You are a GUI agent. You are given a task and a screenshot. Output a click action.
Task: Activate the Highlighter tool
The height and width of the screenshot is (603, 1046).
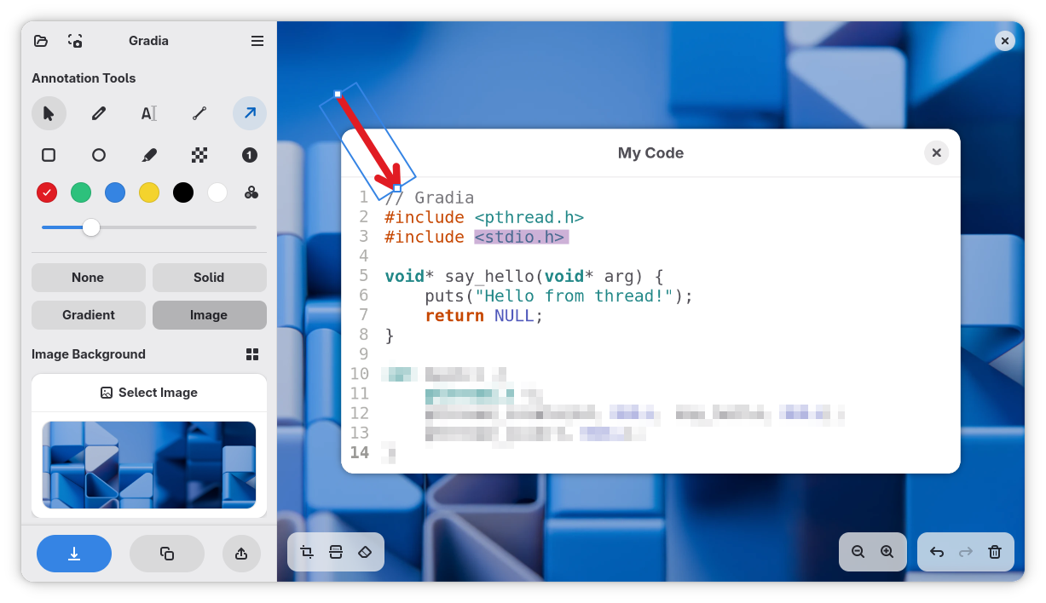click(x=149, y=155)
